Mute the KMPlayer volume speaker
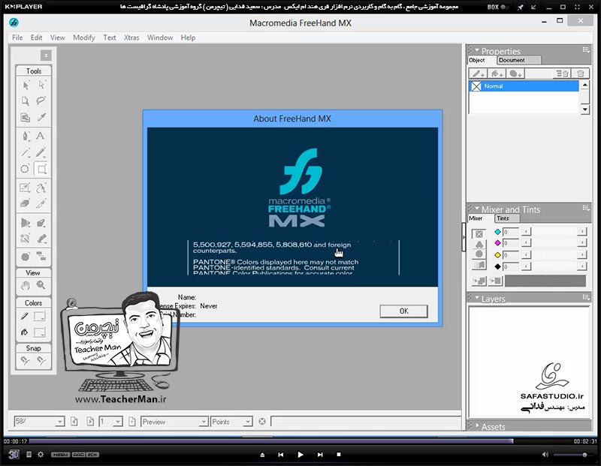 click(545, 455)
